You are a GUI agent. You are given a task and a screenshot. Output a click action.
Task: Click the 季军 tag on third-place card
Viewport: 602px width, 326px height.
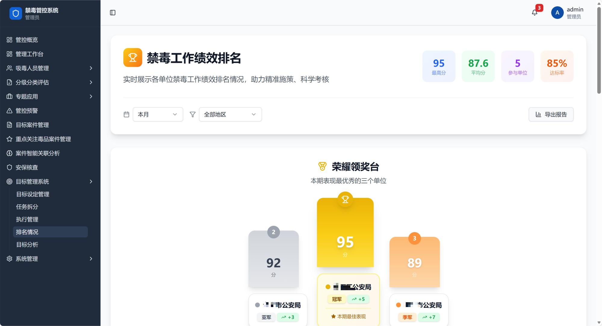(407, 317)
